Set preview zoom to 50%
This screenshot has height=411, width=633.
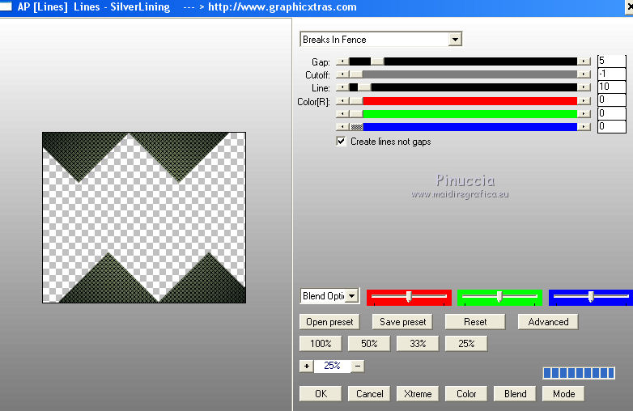tap(369, 344)
